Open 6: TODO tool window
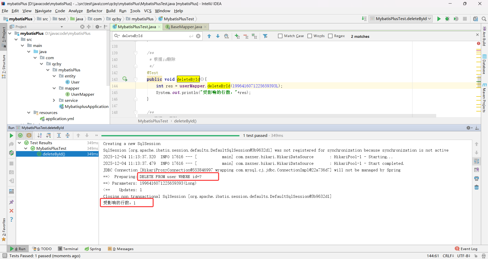 coord(42,249)
